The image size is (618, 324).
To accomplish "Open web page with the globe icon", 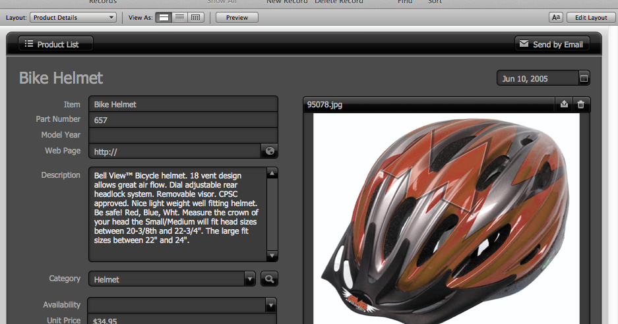I will (x=270, y=151).
